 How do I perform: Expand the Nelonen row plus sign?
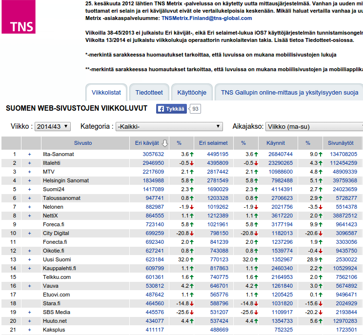click(29, 207)
